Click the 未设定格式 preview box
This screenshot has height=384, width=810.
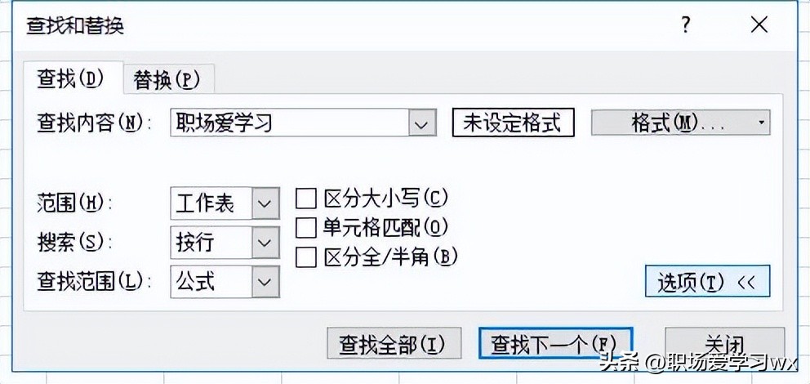click(x=513, y=123)
